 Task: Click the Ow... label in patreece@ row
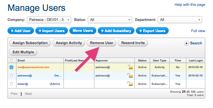58,76
